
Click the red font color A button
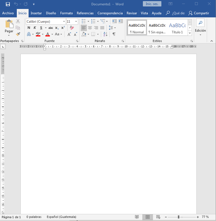point(48,34)
